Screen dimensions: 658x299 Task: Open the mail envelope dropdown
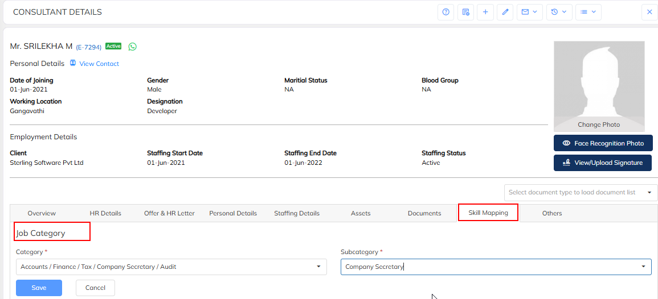(x=529, y=12)
